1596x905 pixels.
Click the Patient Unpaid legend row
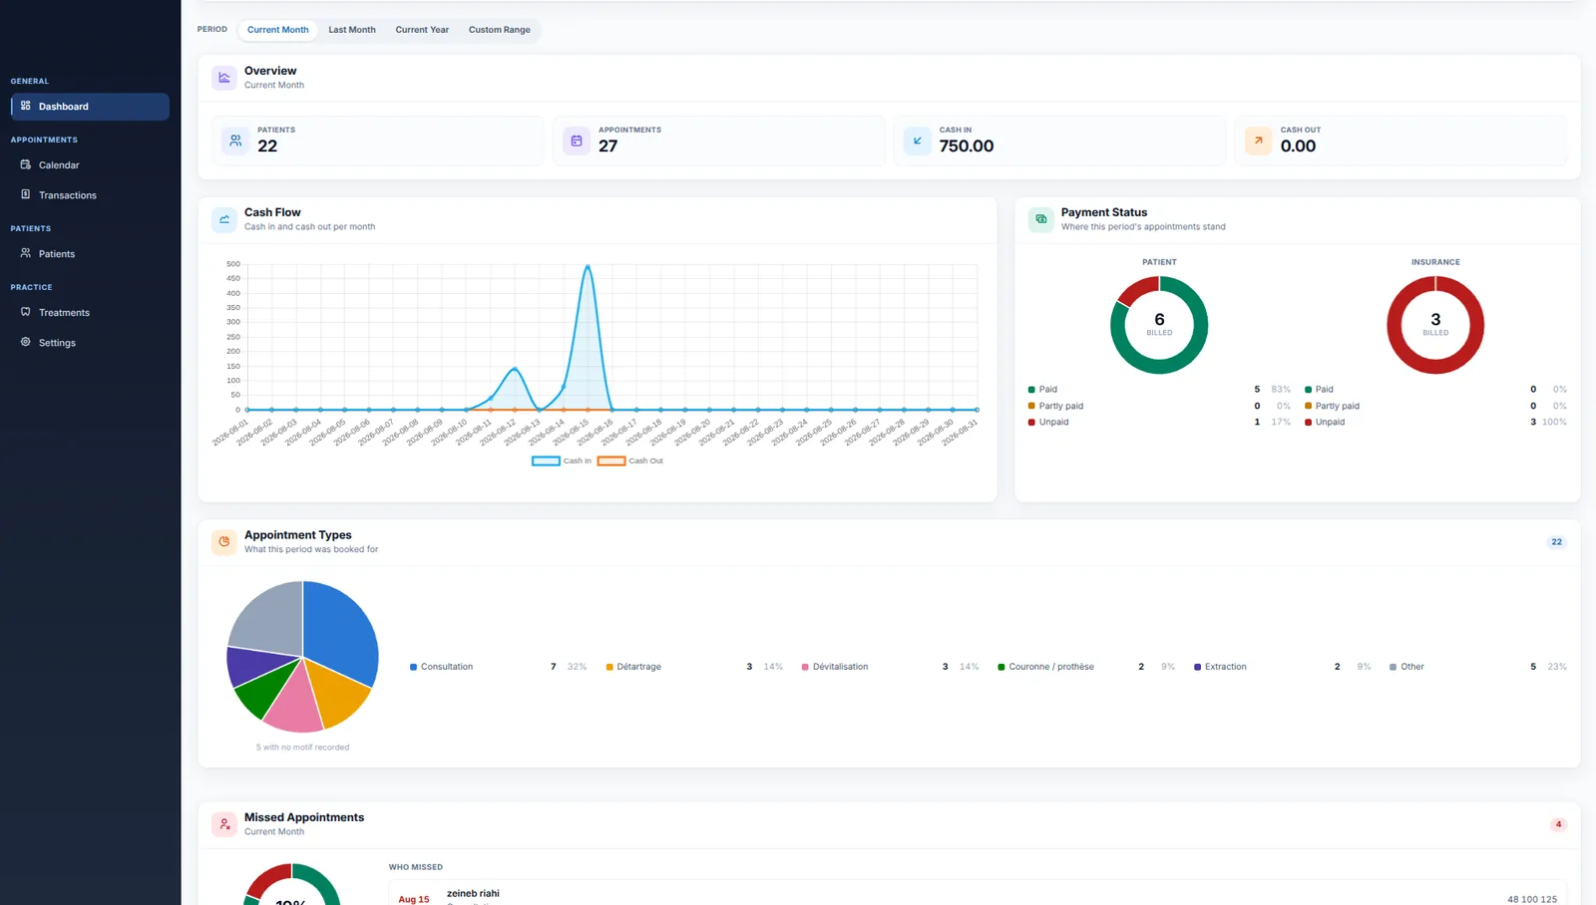click(x=1159, y=423)
